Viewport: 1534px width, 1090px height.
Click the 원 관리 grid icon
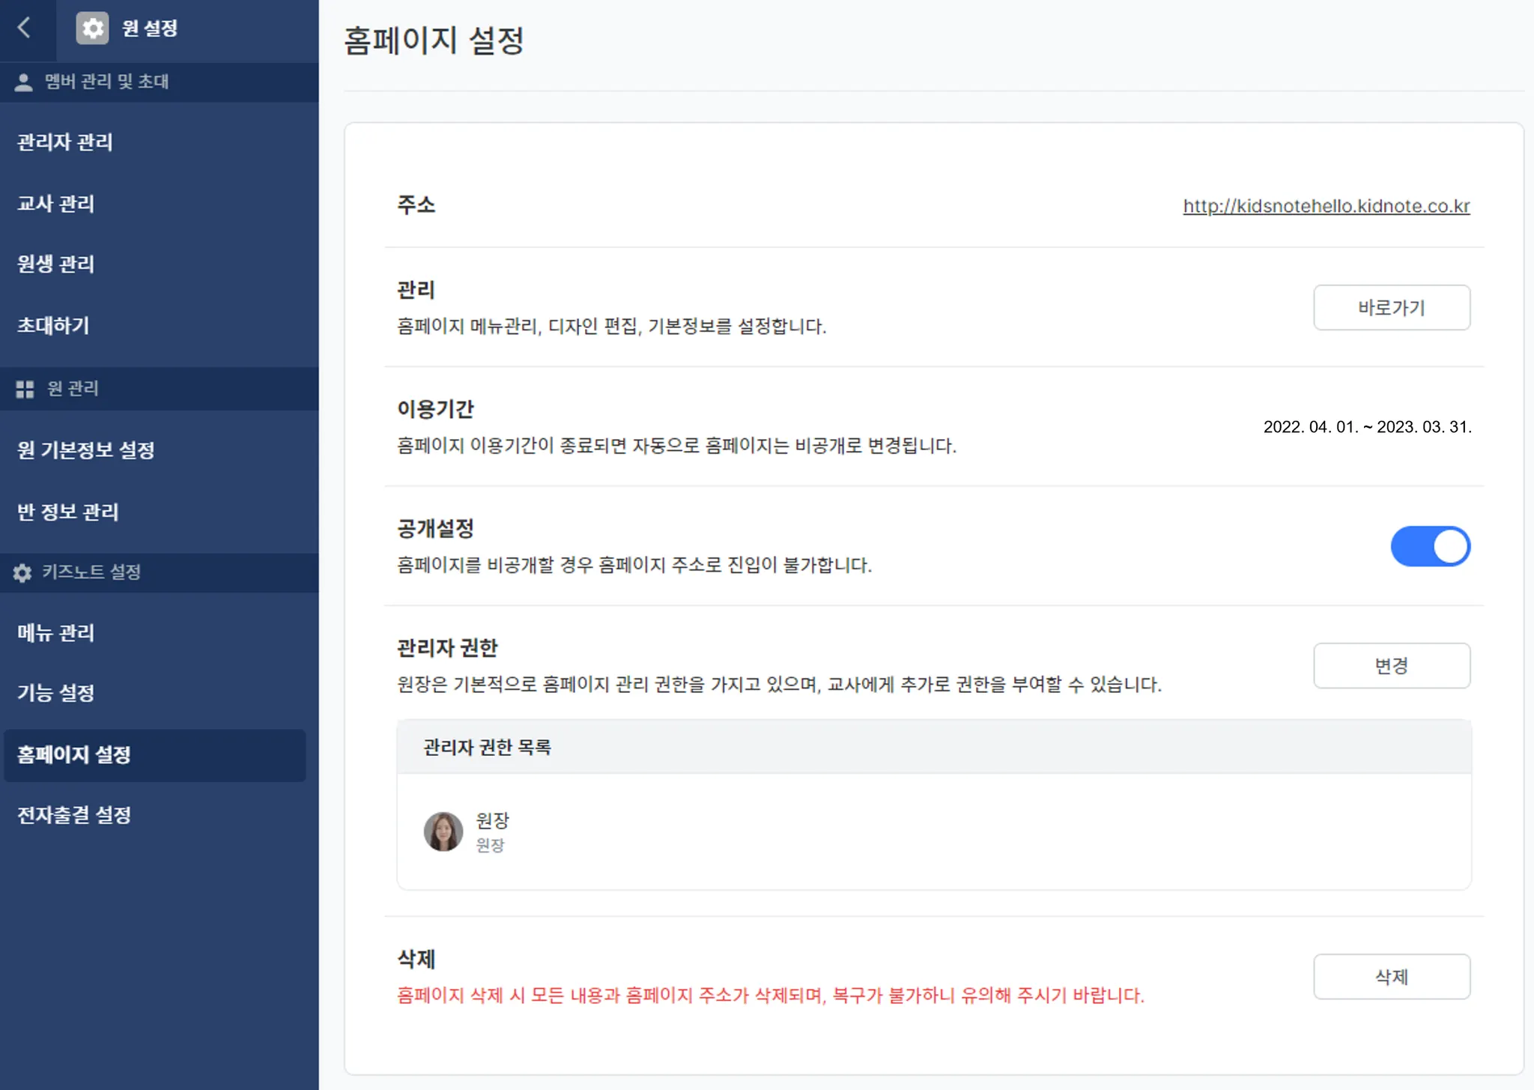click(x=25, y=389)
